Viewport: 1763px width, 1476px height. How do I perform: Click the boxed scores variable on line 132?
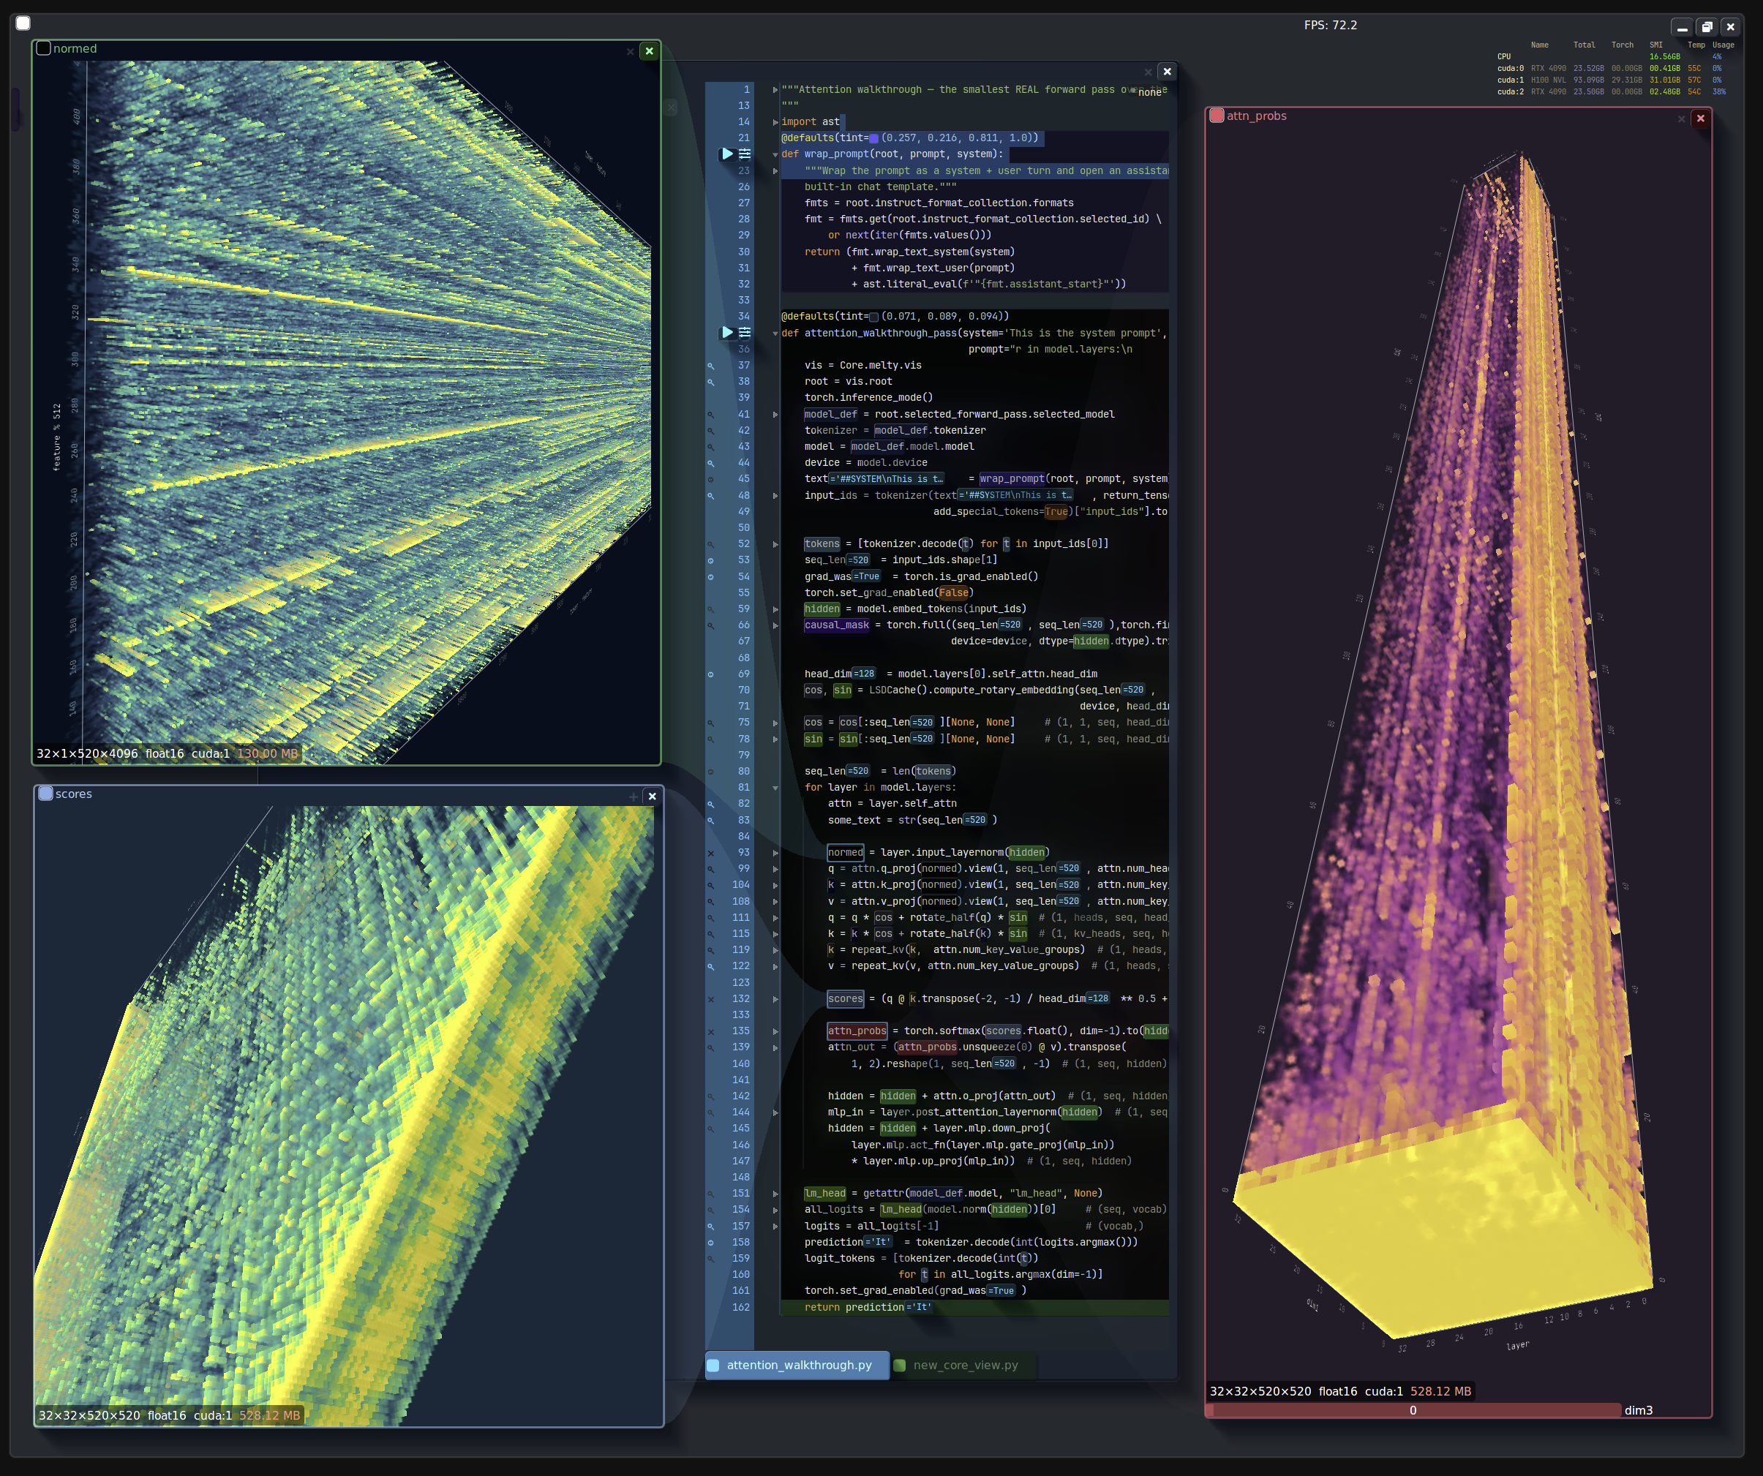click(846, 998)
